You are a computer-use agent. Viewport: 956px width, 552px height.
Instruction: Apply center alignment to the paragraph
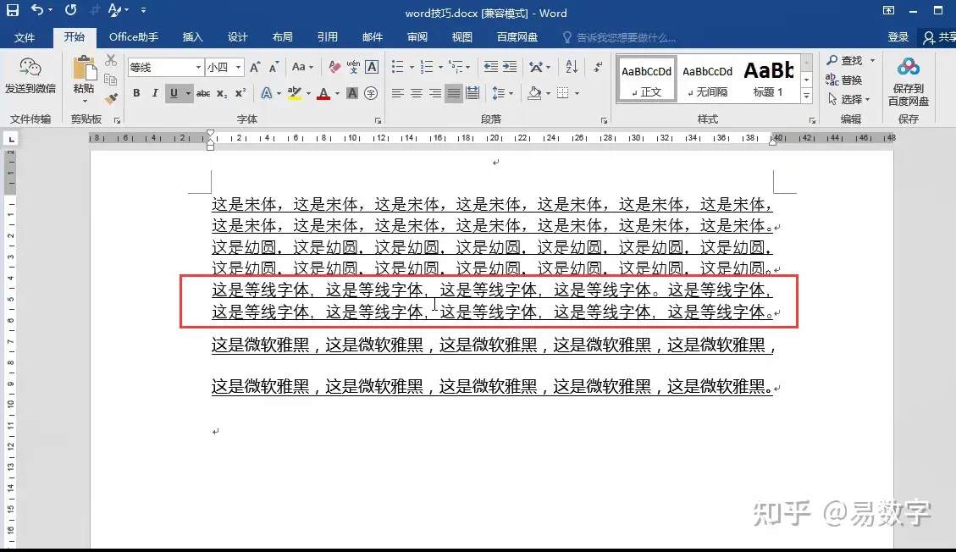pyautogui.click(x=415, y=93)
